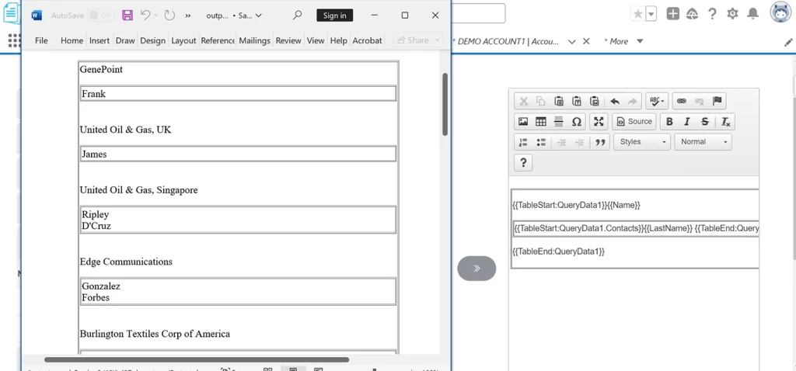This screenshot has width=796, height=371.
Task: Open the View ribbon tab
Action: tap(316, 40)
